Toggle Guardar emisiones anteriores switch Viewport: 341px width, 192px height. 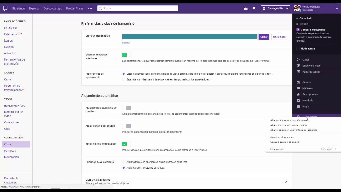126,55
